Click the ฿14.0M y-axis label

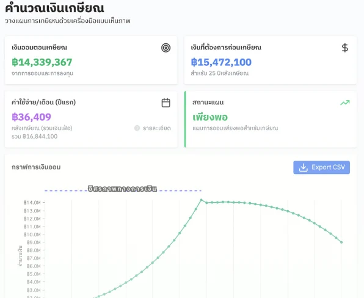32,203
